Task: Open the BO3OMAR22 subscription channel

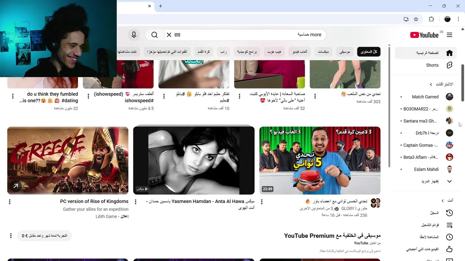Action: coord(426,109)
